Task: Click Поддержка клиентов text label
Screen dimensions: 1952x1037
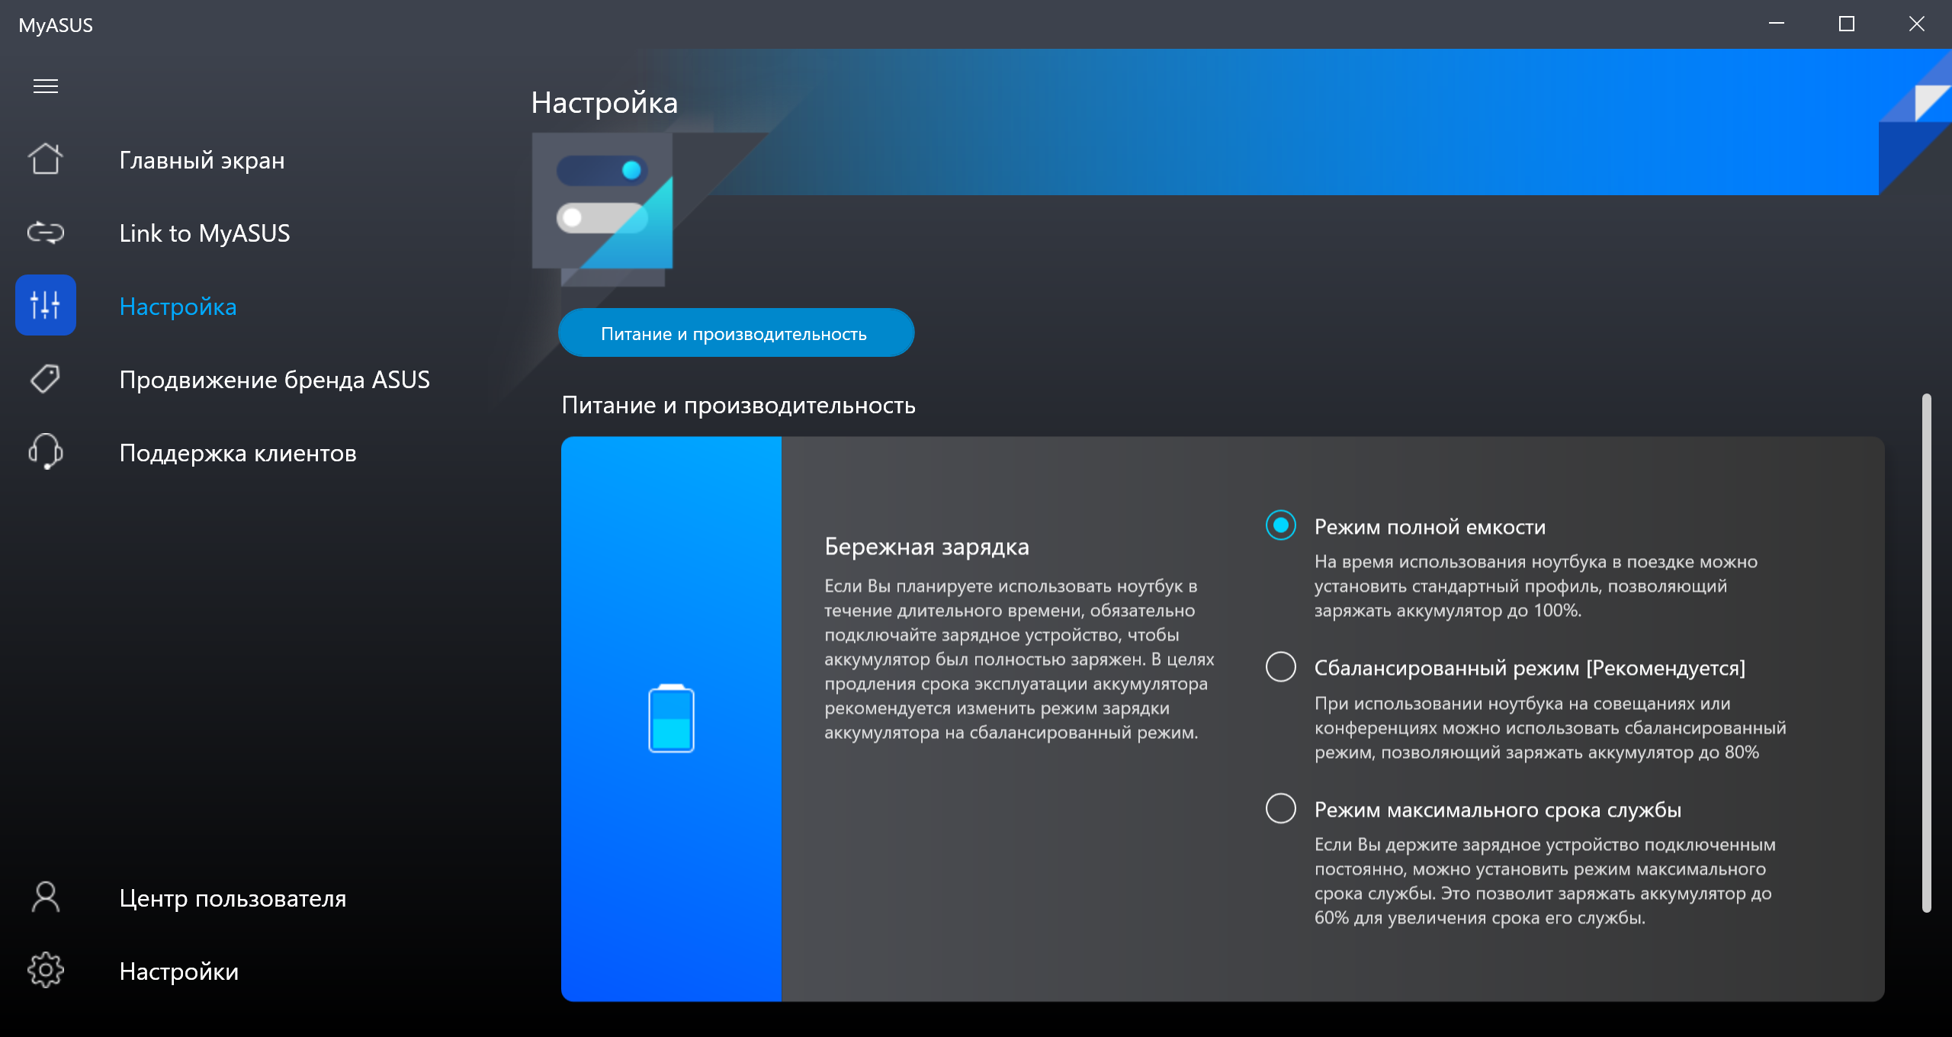Action: (x=238, y=453)
